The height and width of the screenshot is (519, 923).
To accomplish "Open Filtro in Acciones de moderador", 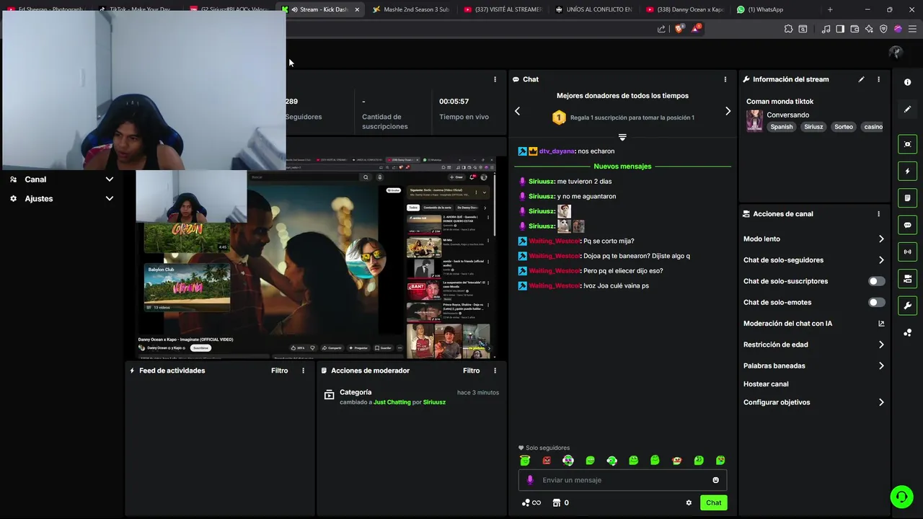I will pyautogui.click(x=472, y=371).
